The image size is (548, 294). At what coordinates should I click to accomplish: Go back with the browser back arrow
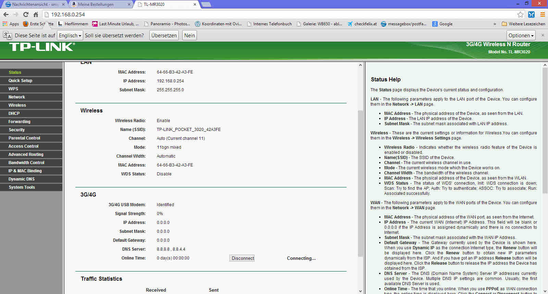click(6, 14)
